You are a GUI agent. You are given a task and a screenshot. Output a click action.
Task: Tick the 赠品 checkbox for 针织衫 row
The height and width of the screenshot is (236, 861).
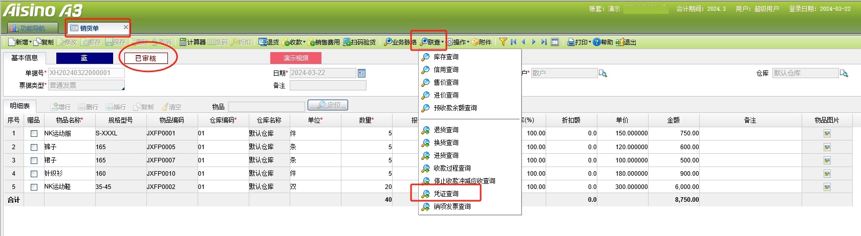[34, 174]
